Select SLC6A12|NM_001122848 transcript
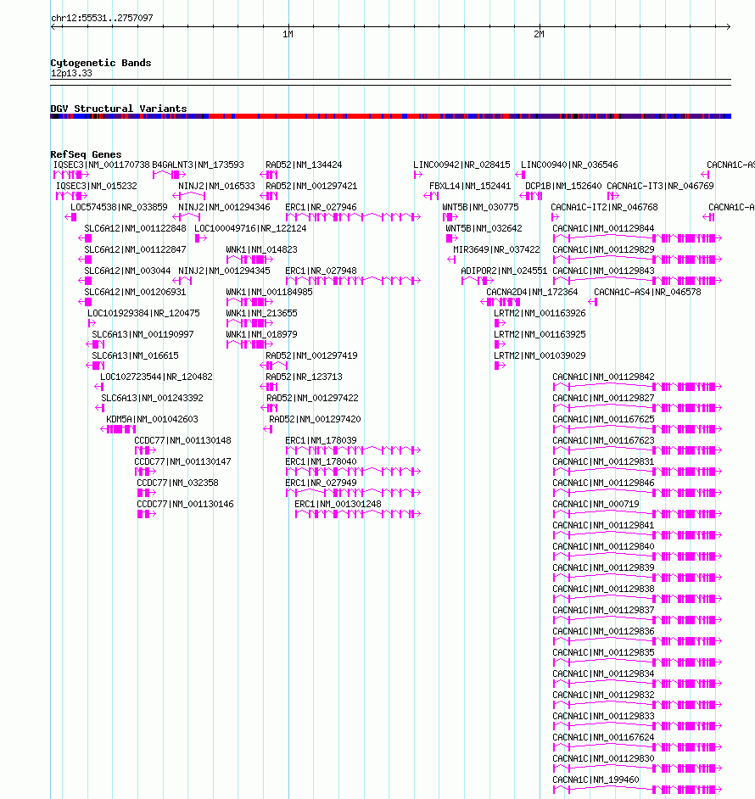Image resolution: width=755 pixels, height=799 pixels. (135, 229)
